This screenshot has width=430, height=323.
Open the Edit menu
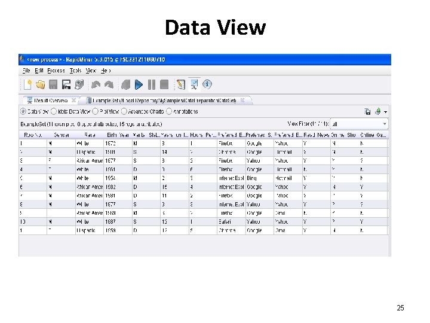(x=39, y=71)
